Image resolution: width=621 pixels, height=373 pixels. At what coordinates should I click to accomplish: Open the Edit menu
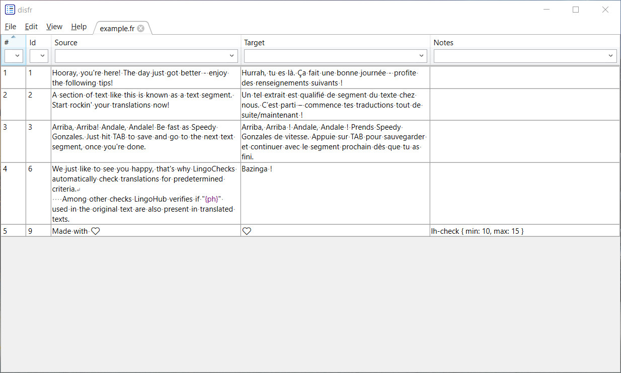point(31,27)
